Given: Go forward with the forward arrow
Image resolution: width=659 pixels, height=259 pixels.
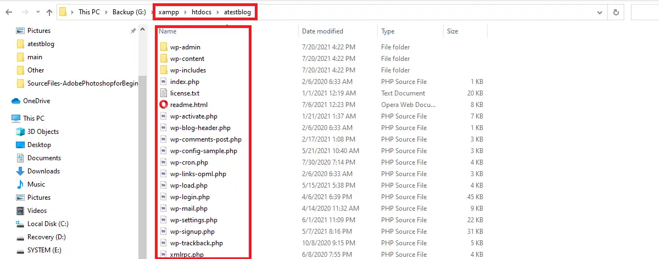Looking at the screenshot, I should [26, 12].
